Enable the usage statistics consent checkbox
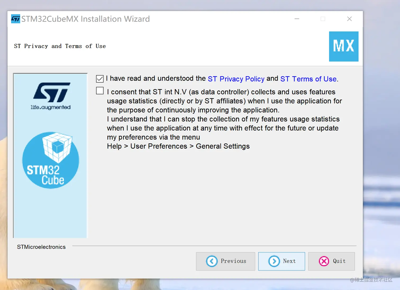The width and height of the screenshot is (400, 290). point(100,91)
